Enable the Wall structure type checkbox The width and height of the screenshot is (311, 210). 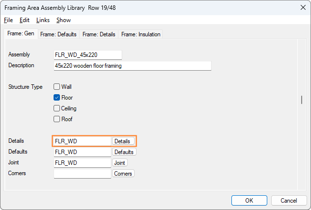pyautogui.click(x=57, y=87)
